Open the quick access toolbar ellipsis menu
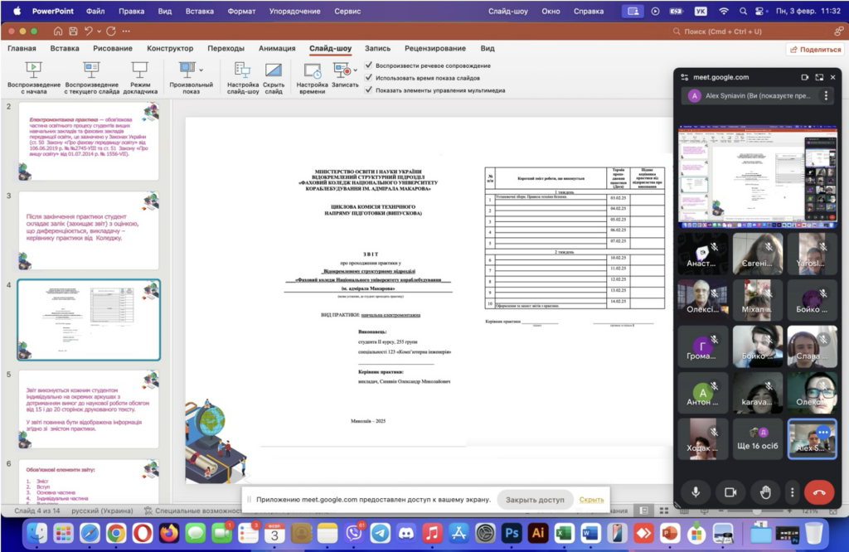This screenshot has height=552, width=849. 126,31
